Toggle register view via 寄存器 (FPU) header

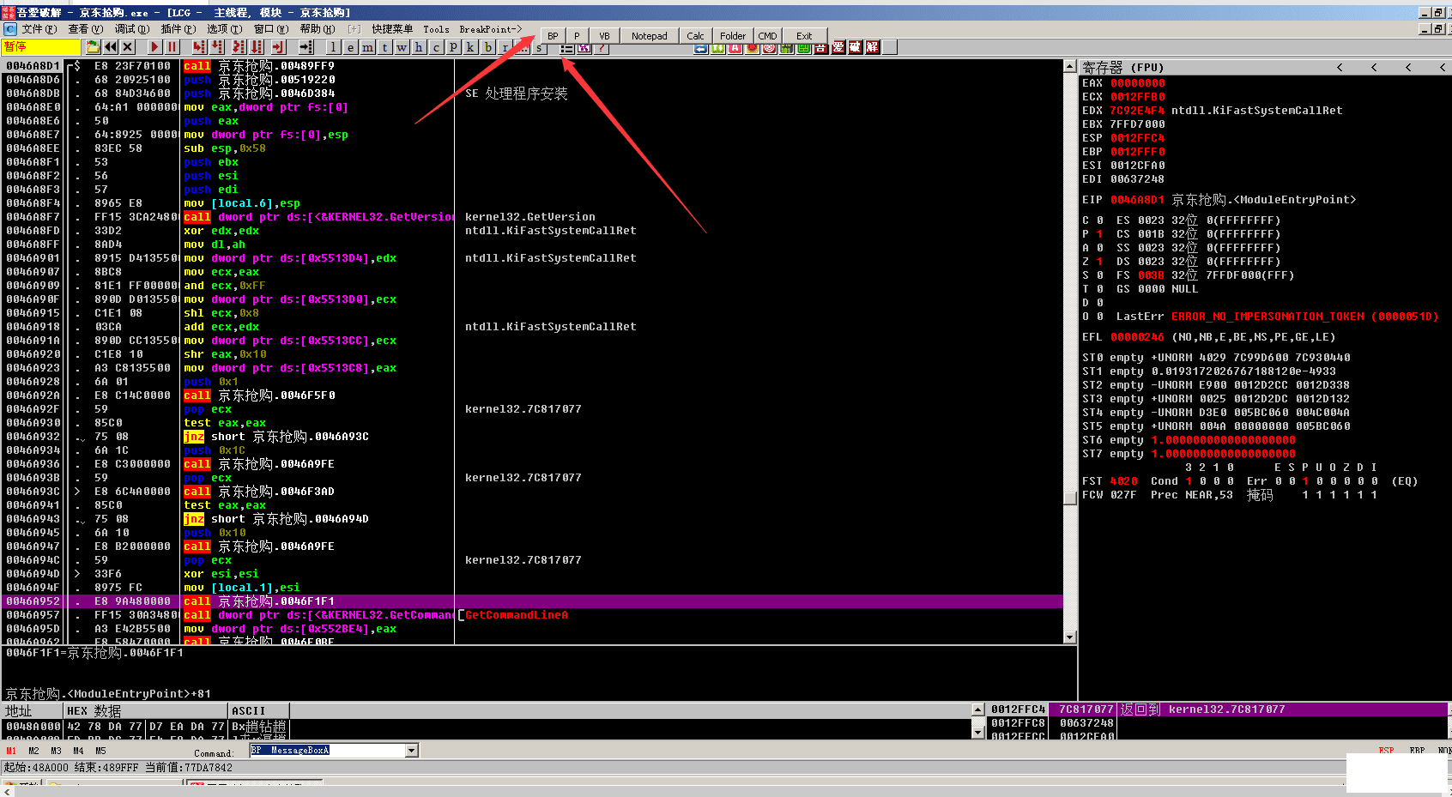coord(1122,67)
